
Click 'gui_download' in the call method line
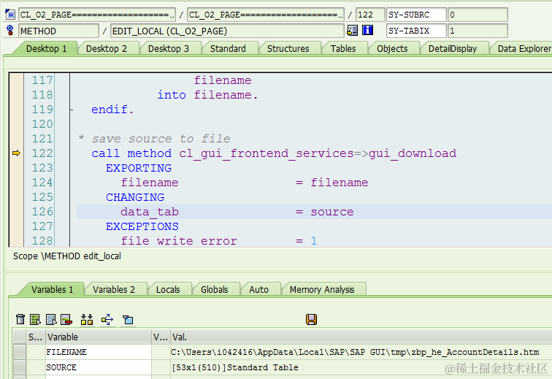pyautogui.click(x=413, y=153)
